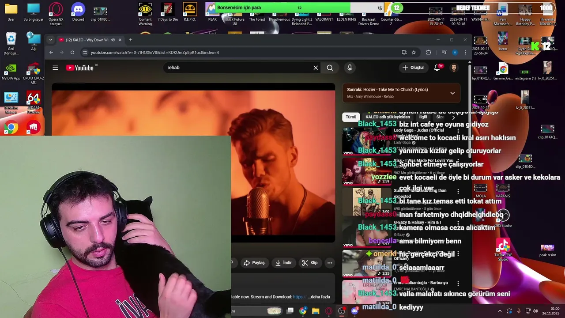Start voice search with microphone icon
The width and height of the screenshot is (565, 318).
[x=350, y=68]
